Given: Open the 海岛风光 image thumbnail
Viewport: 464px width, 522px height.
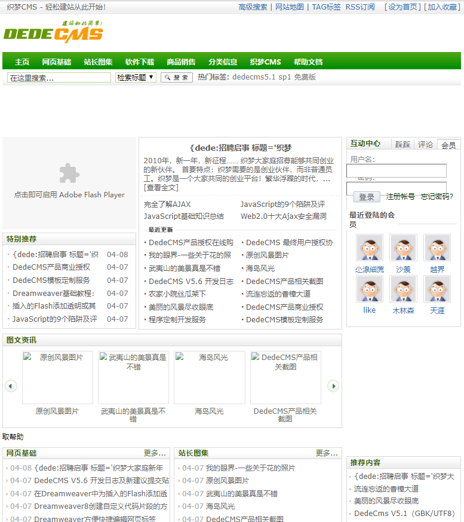Looking at the screenshot, I should click(210, 377).
